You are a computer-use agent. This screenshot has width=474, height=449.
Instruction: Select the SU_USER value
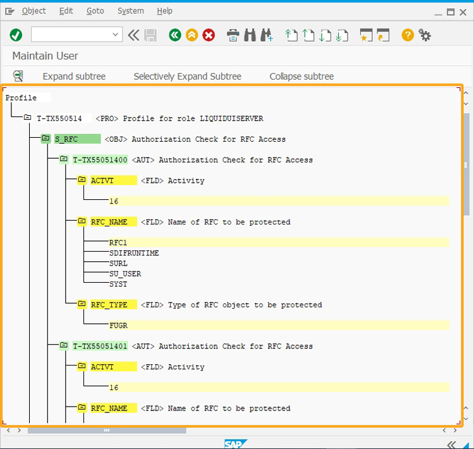click(125, 274)
